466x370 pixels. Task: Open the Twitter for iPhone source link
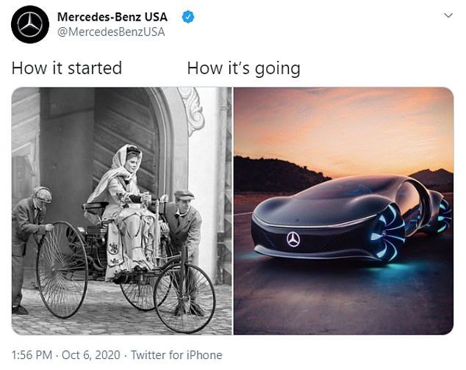click(176, 355)
